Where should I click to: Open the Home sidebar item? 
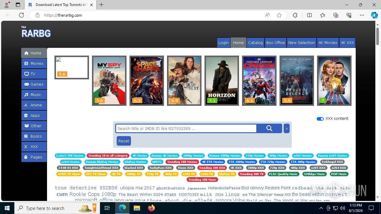[x=34, y=53]
